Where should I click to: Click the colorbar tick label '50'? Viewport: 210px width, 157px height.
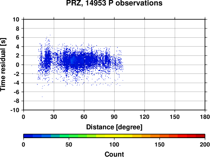[x=69, y=144]
